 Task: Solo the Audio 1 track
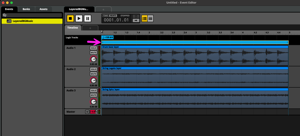pos(93,48)
